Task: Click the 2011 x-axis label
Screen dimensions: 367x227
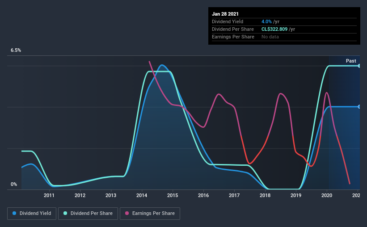Action: pos(49,195)
